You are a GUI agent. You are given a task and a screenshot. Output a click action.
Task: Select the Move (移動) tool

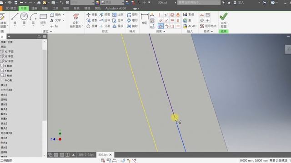pyautogui.click(x=92, y=14)
